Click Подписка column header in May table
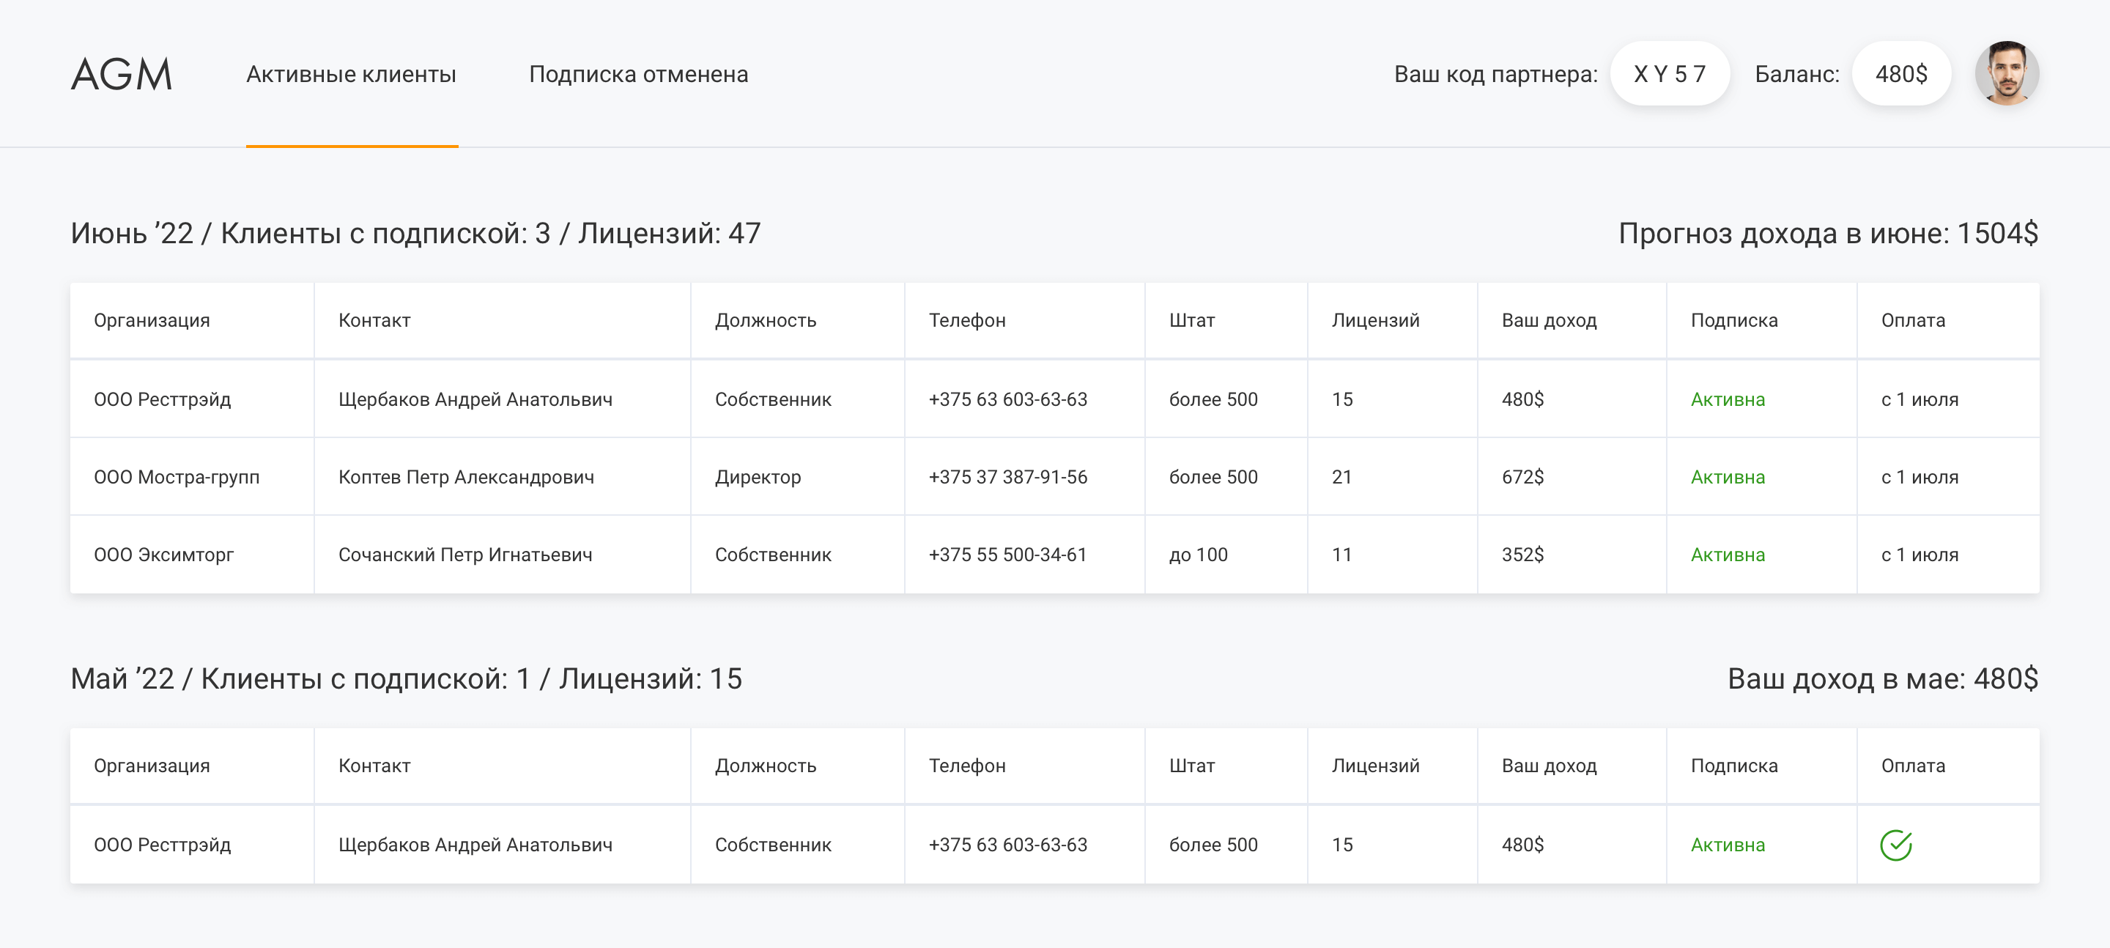2110x948 pixels. pos(1734,766)
